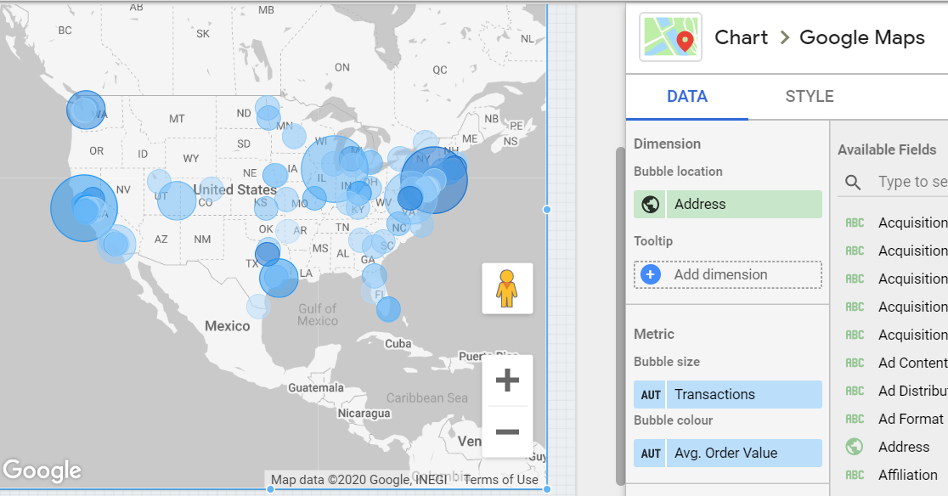Screen dimensions: 948x496
Task: Click the Chart breadcrumb label
Action: coord(741,37)
